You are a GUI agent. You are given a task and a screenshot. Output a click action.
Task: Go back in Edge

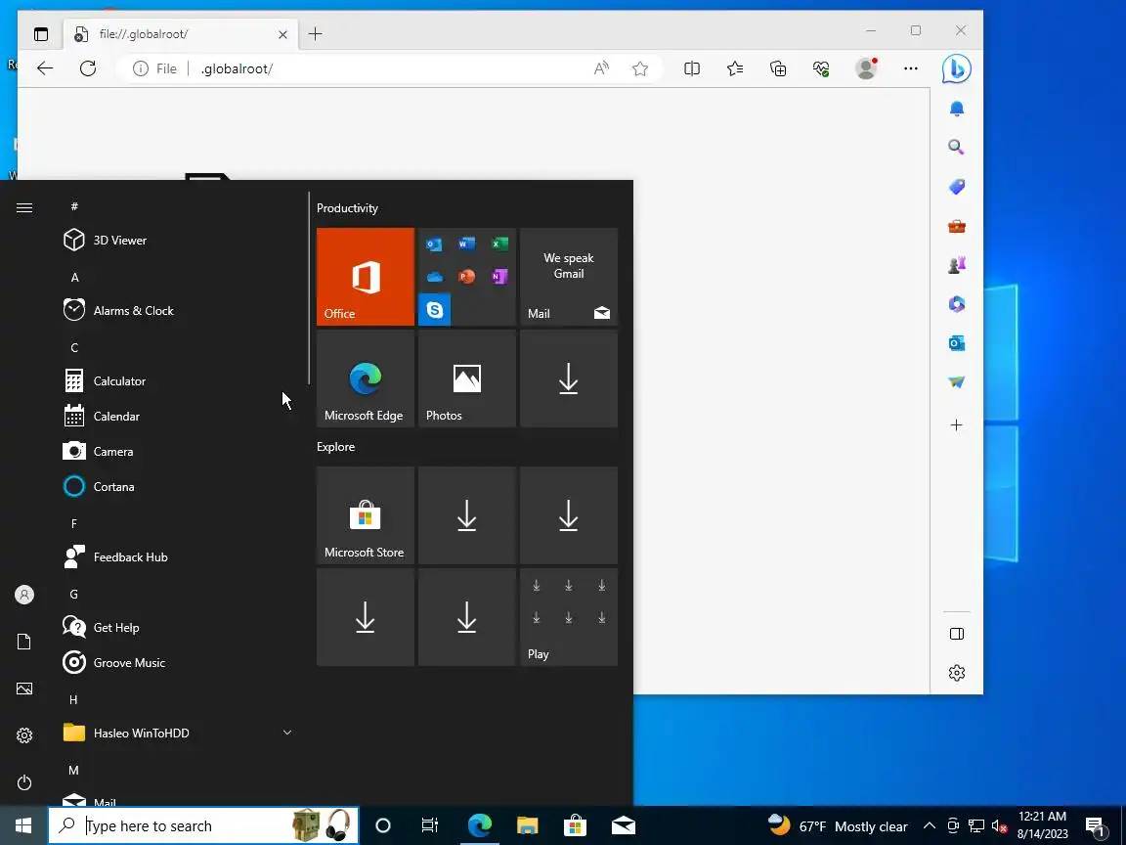45,68
